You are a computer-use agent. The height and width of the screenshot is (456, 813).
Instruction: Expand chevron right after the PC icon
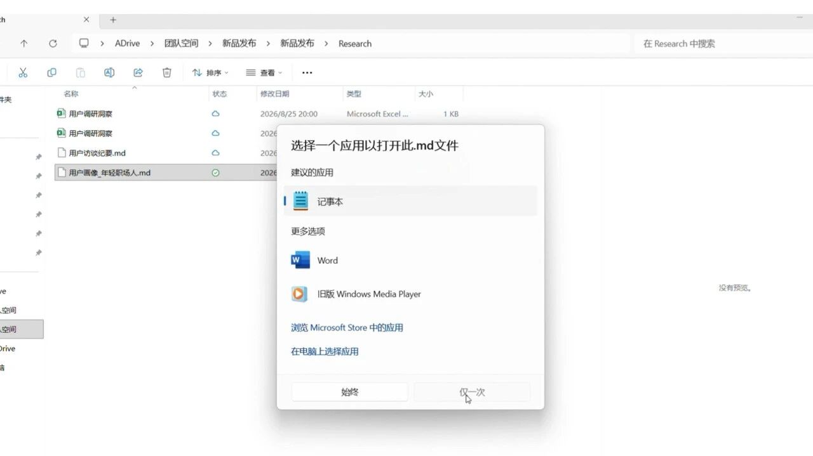tap(102, 44)
